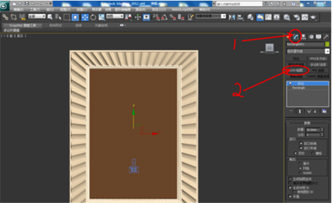Click the Select and Link tool
332x203 pixels.
tap(6, 17)
